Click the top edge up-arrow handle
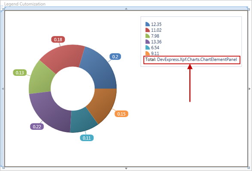 (126, 9)
